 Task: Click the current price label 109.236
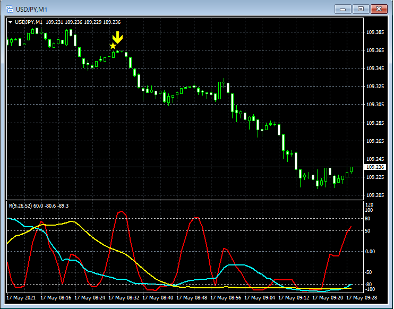pos(375,167)
